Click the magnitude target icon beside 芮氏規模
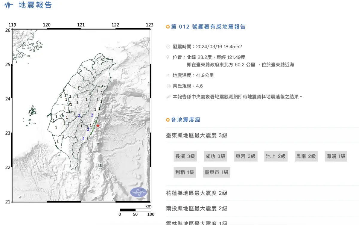The height and width of the screenshot is (225, 359). 168,86
